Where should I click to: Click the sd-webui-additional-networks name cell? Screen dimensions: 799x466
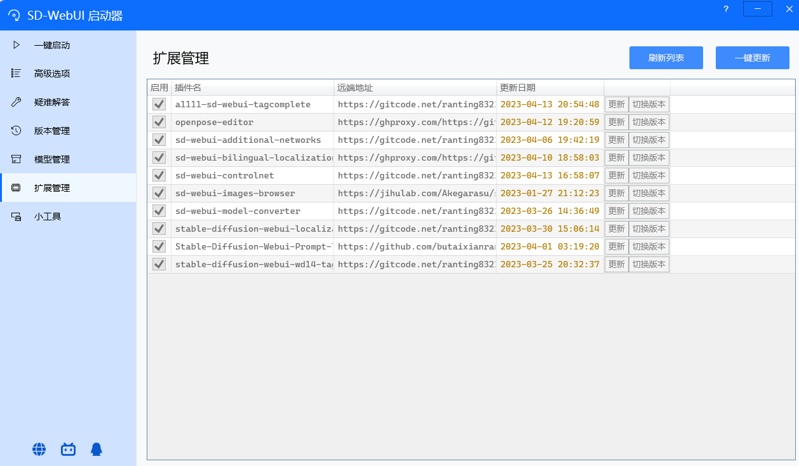[252, 140]
